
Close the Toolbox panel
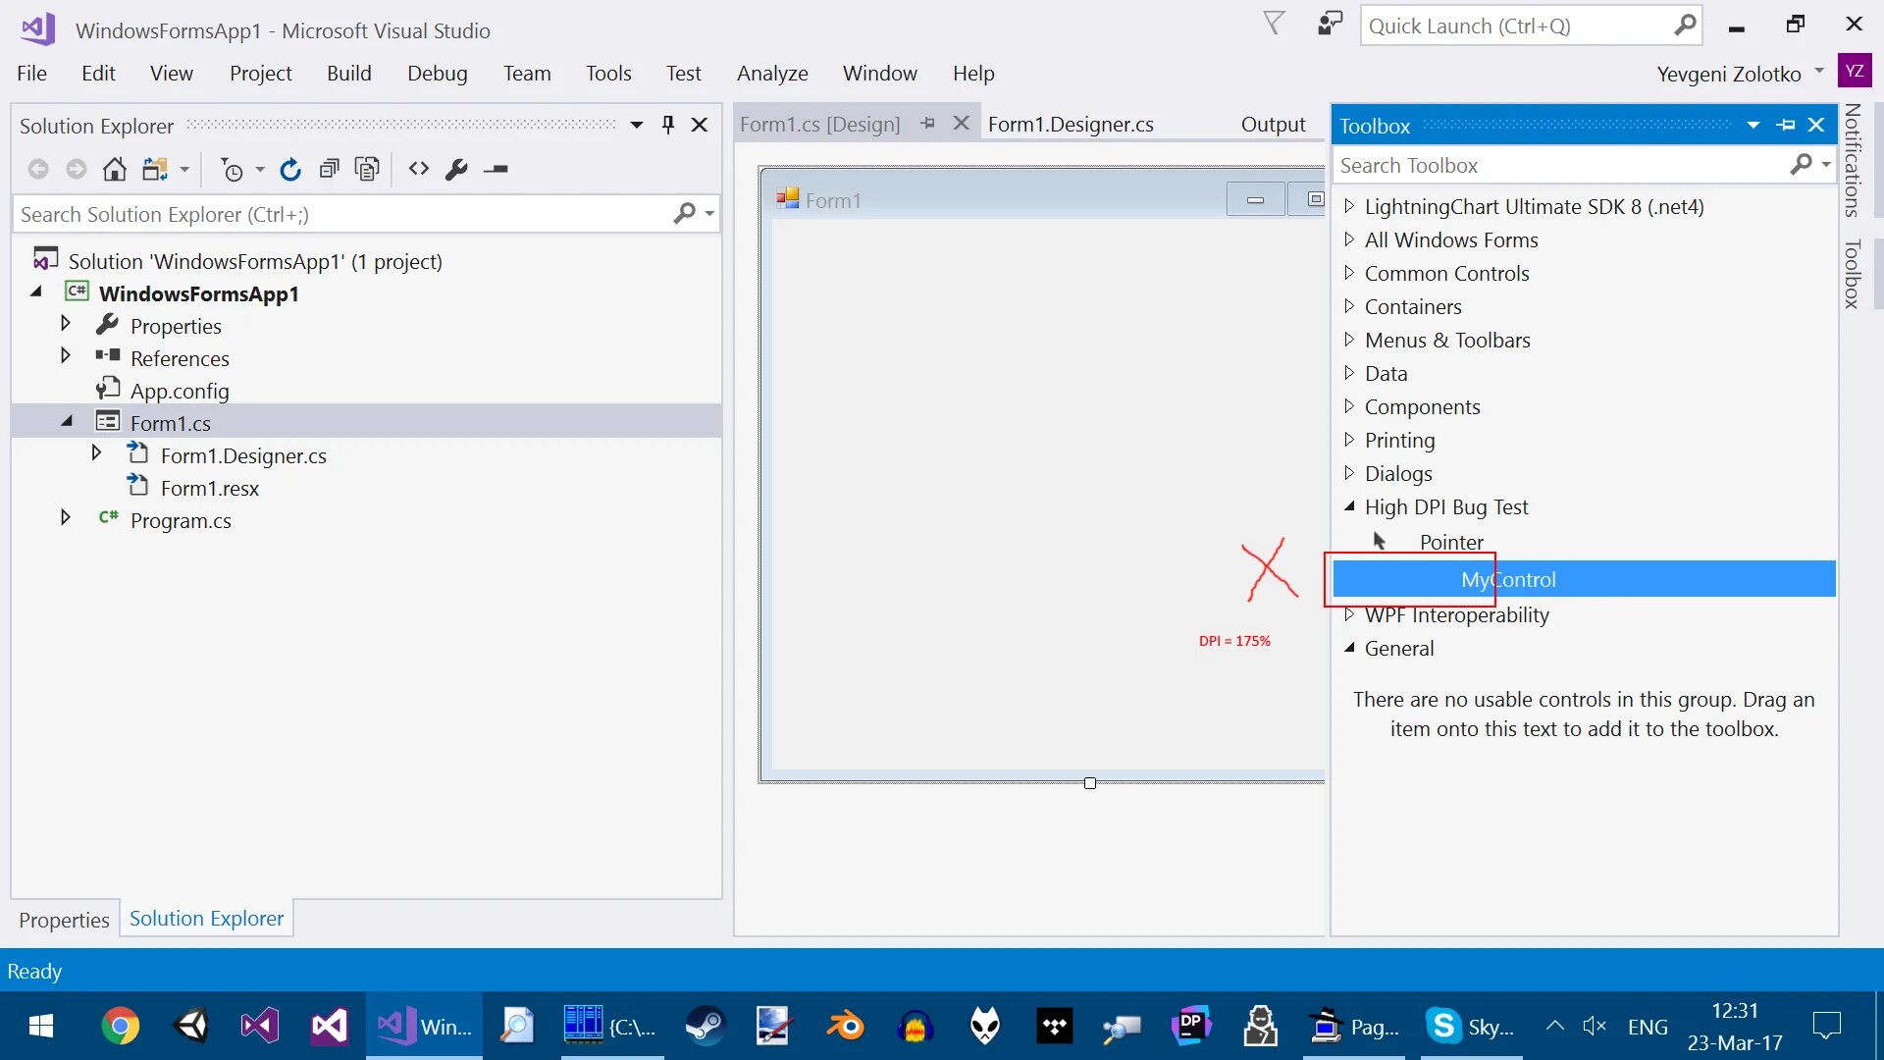click(1816, 125)
